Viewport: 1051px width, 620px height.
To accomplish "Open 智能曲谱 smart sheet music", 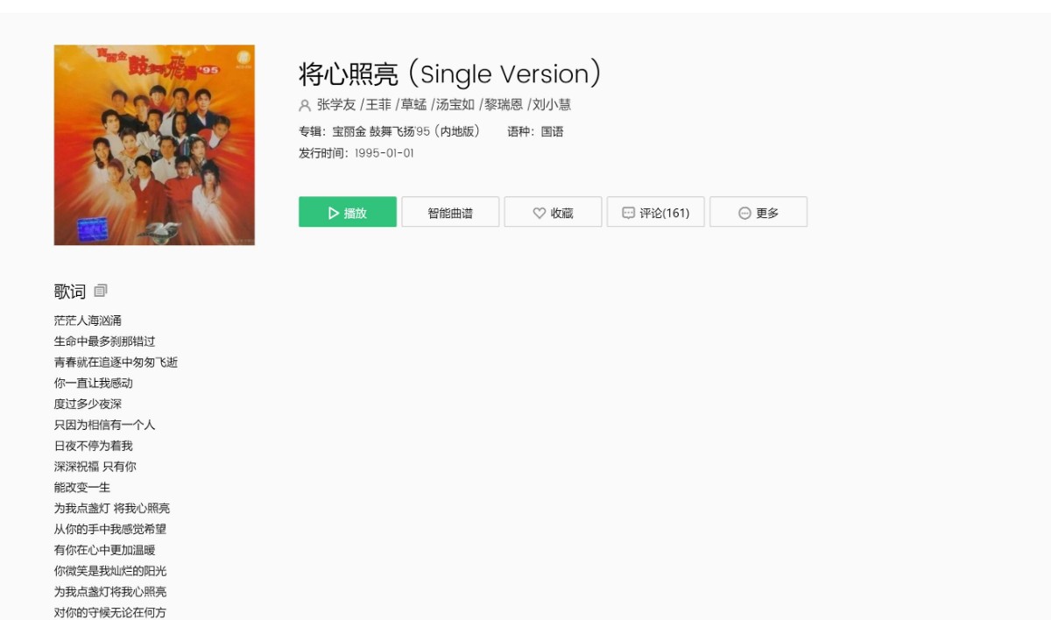I will pos(450,212).
